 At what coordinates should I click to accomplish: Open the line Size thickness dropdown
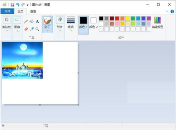[71, 24]
